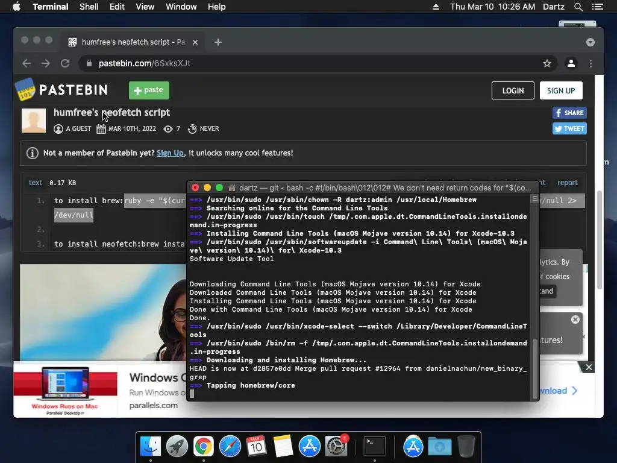Open Notification Center list icon
The height and width of the screenshot is (463, 617).
(598, 7)
